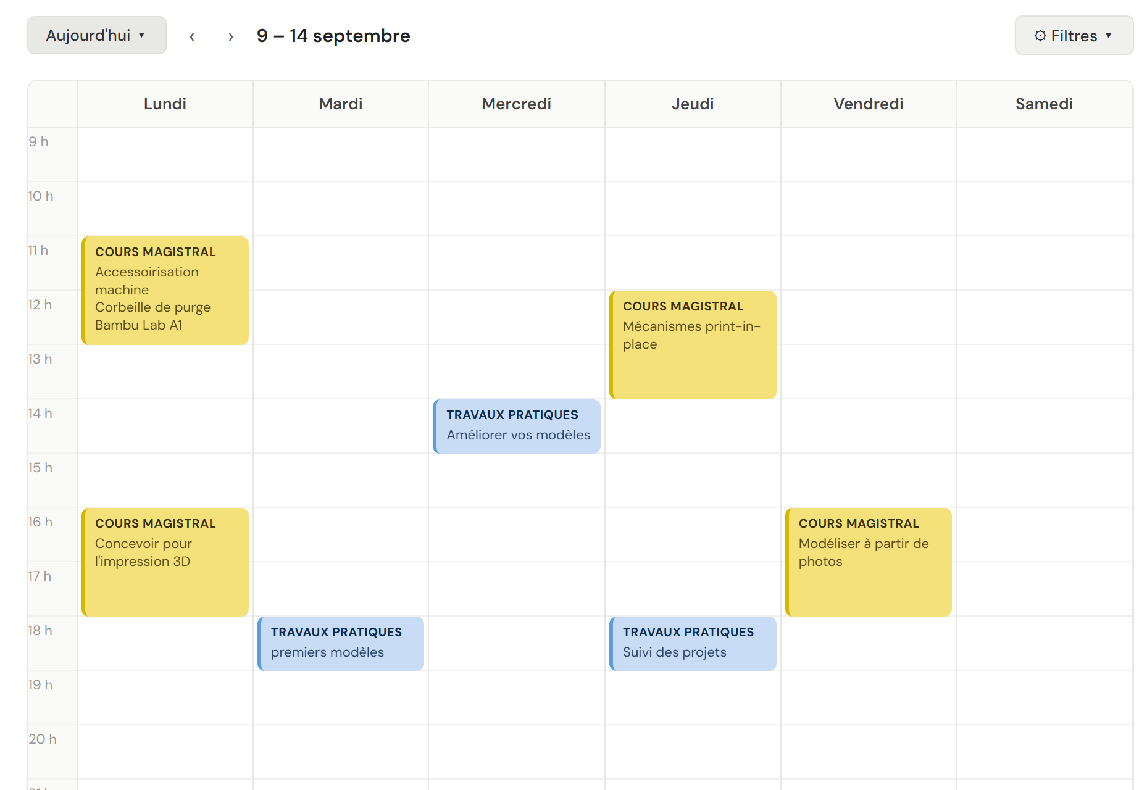
Task: Click the 9 – 14 septembre title
Action: pos(333,36)
